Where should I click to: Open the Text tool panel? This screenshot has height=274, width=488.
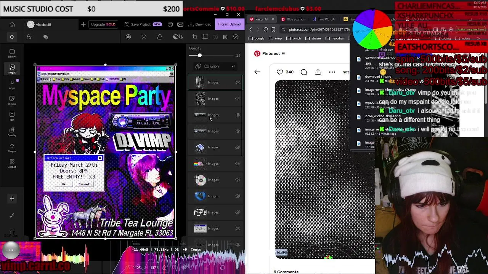12,116
